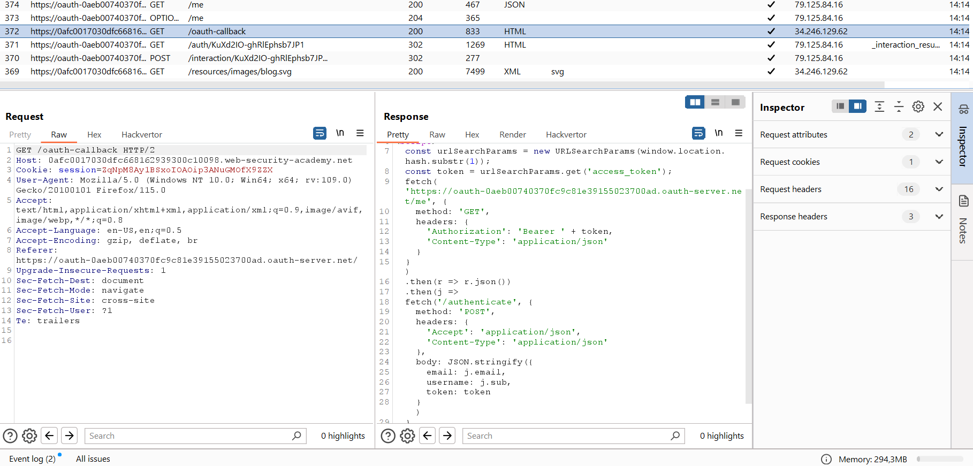Go to next match in Request search
Image resolution: width=973 pixels, height=466 pixels.
coord(70,436)
